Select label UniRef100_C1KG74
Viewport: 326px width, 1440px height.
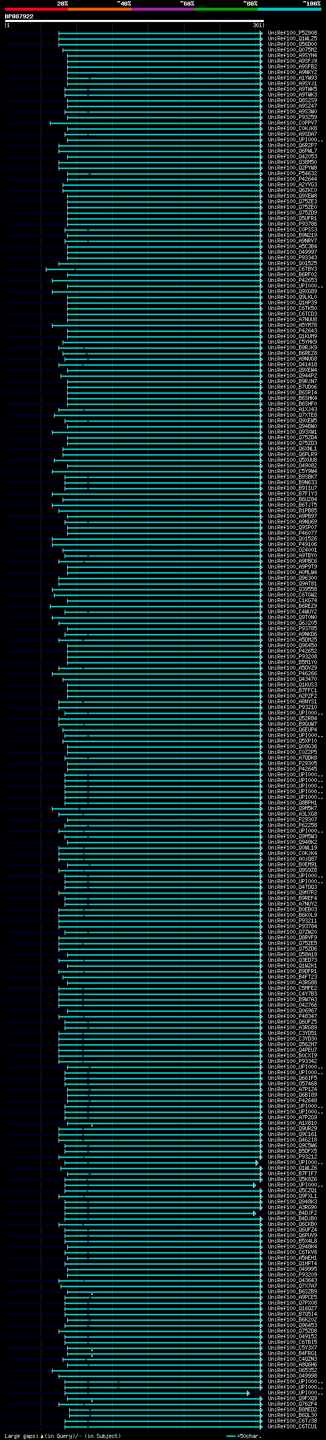pos(292,600)
